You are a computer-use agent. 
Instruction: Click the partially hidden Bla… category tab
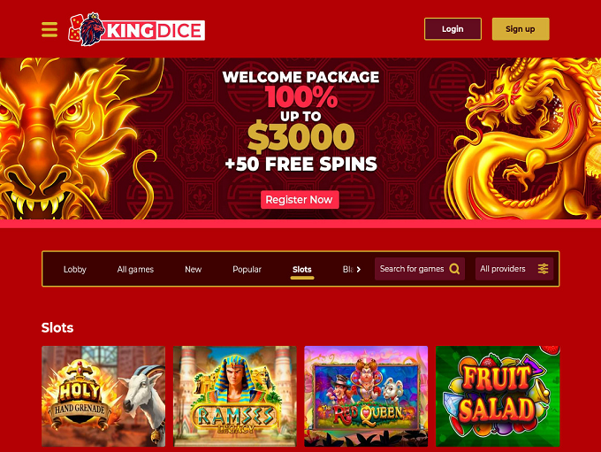(347, 270)
